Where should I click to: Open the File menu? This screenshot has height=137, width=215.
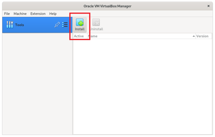(x=7, y=14)
